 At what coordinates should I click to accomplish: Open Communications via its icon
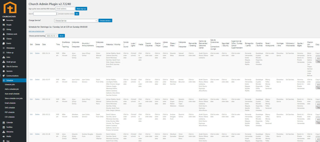point(3,76)
